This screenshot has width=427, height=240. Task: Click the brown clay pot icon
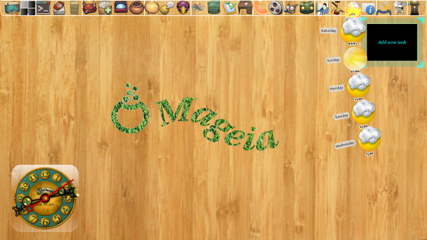(136, 7)
